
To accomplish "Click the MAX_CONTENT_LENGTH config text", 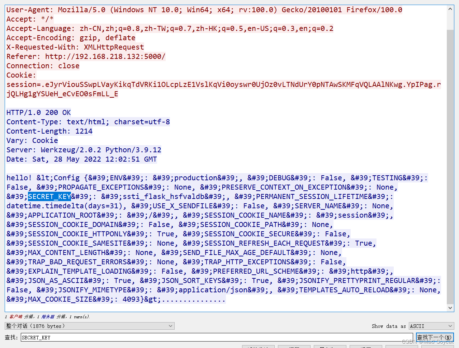I will (67, 252).
